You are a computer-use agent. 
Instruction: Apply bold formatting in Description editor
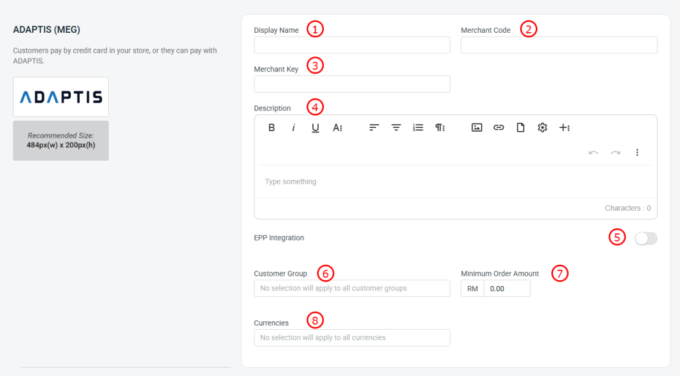coord(272,128)
